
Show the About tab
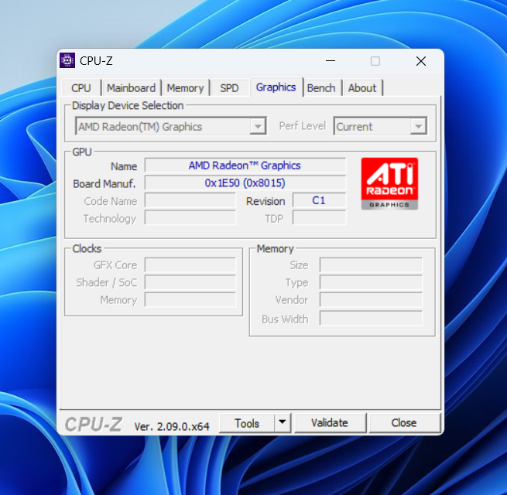coord(362,88)
